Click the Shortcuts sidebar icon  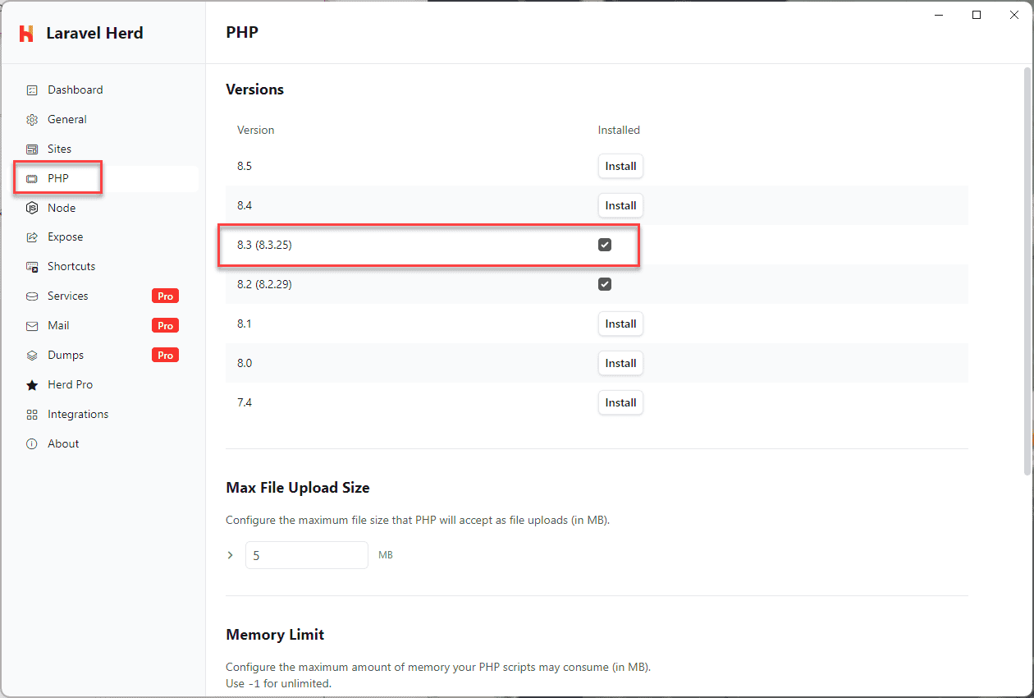click(32, 267)
